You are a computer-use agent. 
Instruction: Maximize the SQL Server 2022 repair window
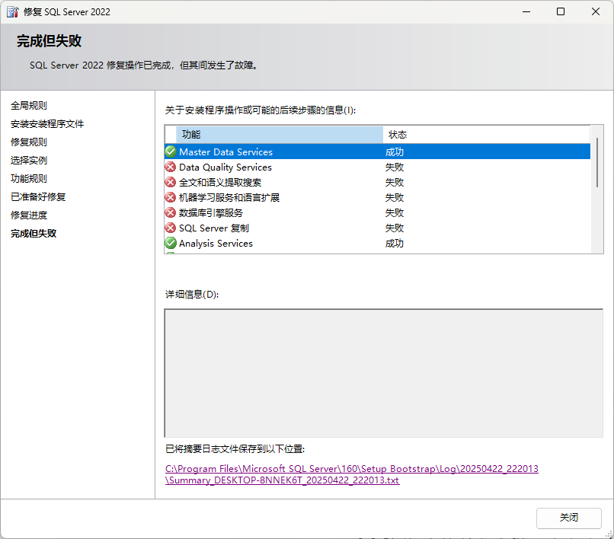pyautogui.click(x=561, y=11)
